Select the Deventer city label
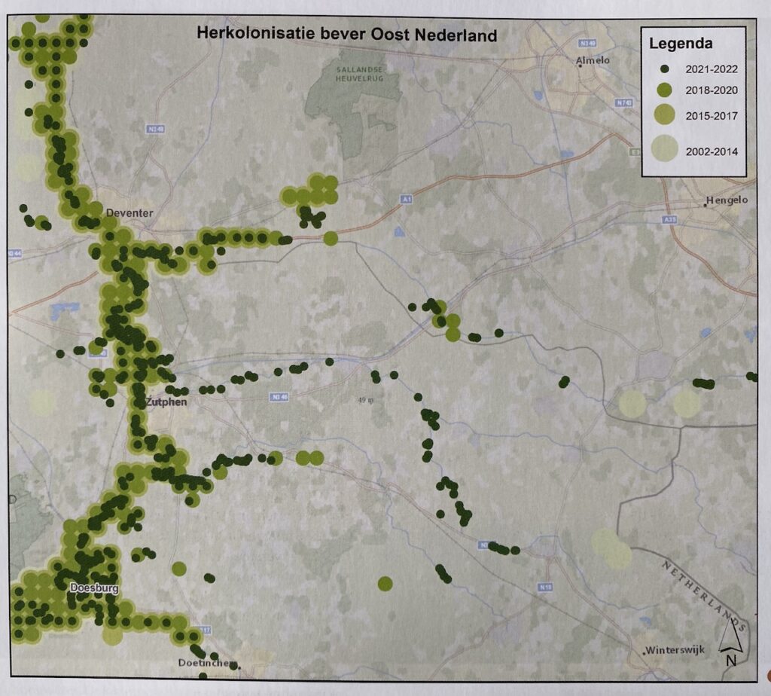Screen dimensions: 771x696 (x=130, y=213)
